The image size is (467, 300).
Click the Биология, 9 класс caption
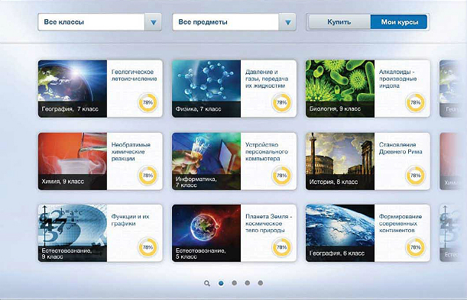335,109
